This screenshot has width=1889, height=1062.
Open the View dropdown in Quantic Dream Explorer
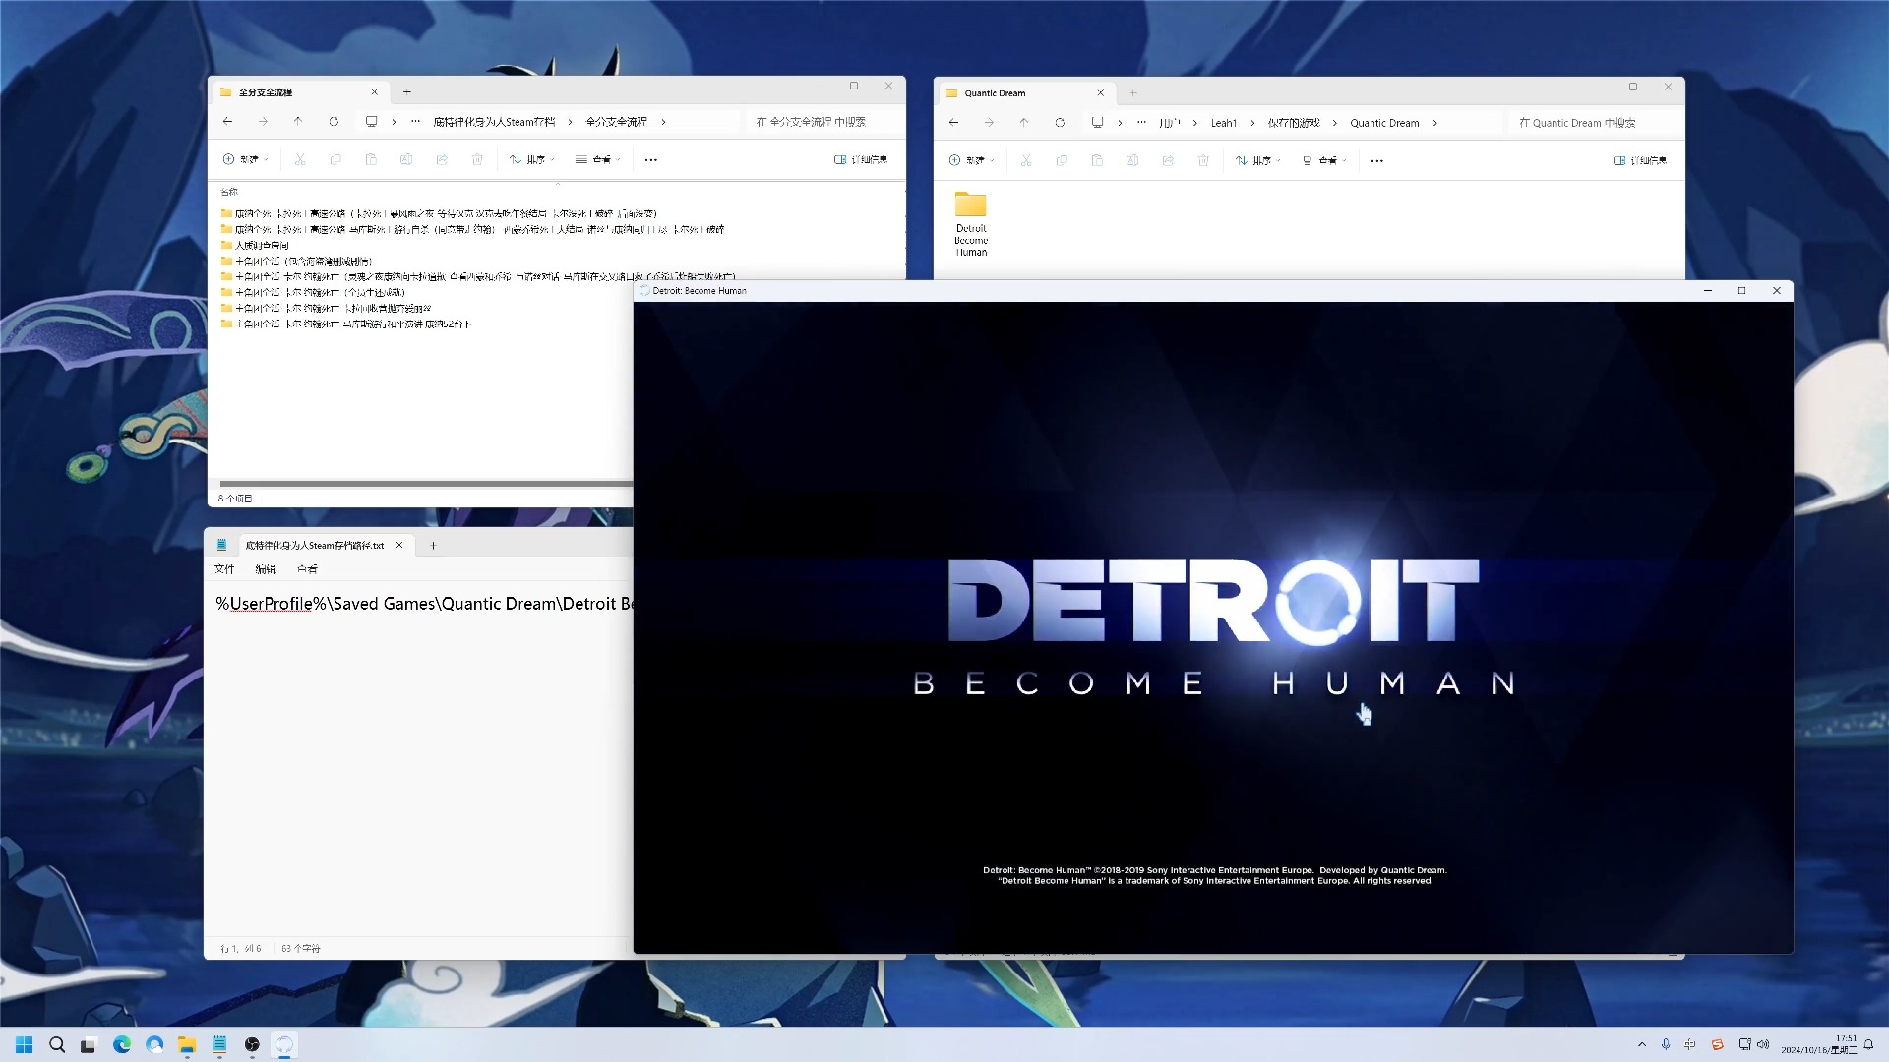(x=1324, y=160)
